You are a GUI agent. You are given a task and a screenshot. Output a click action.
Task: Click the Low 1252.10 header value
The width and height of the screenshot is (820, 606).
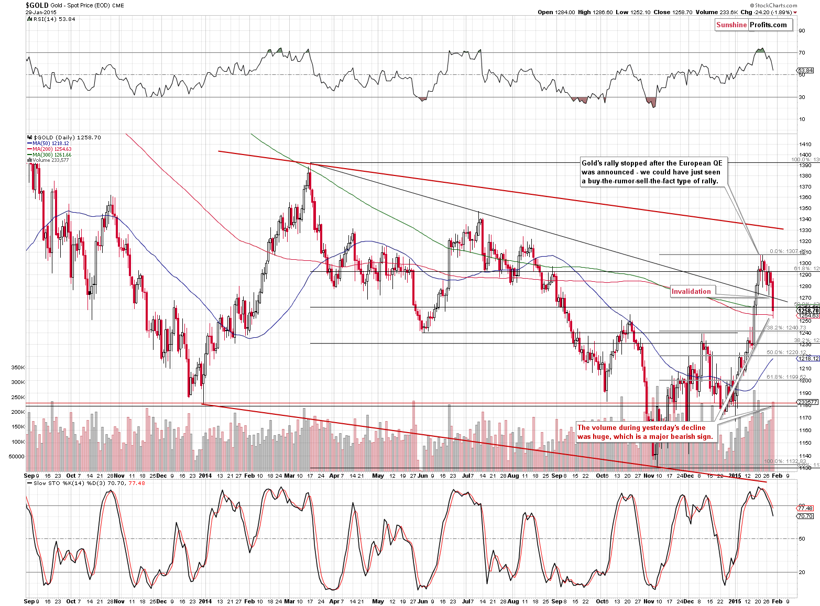pyautogui.click(x=632, y=12)
